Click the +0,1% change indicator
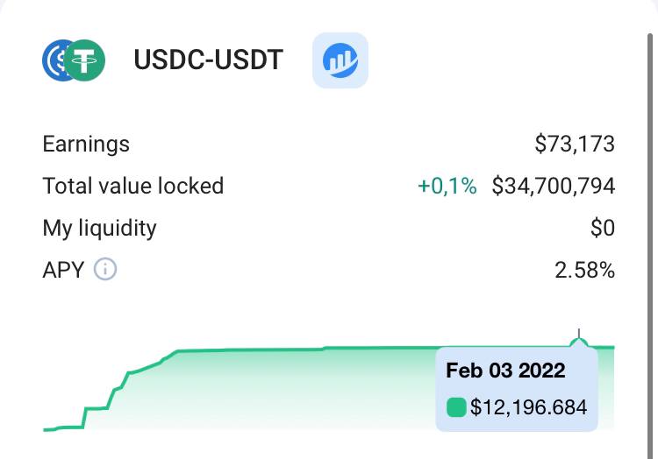Screen dimensions: 658x459 (x=447, y=186)
